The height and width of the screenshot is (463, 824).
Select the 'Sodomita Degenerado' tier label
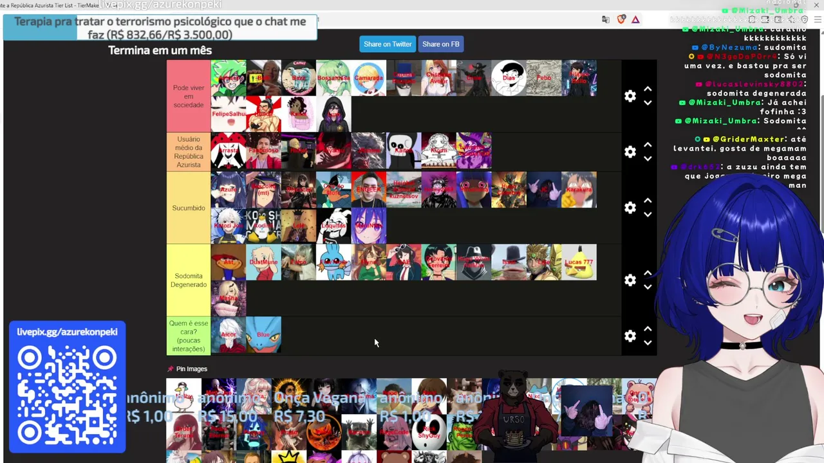click(x=189, y=280)
